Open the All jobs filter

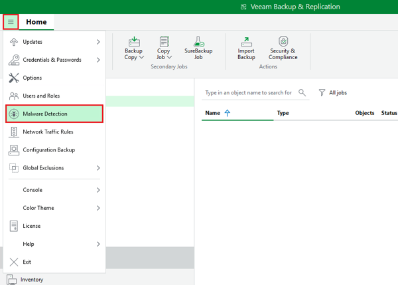(x=333, y=93)
